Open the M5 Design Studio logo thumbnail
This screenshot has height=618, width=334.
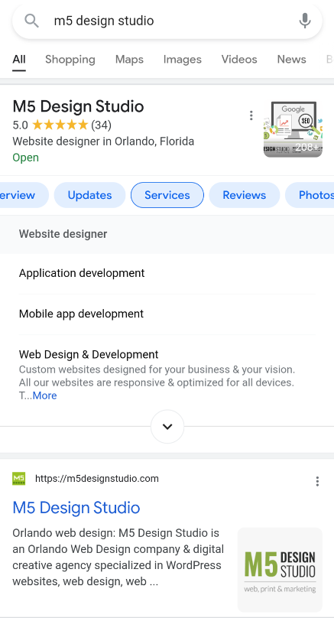tap(280, 570)
